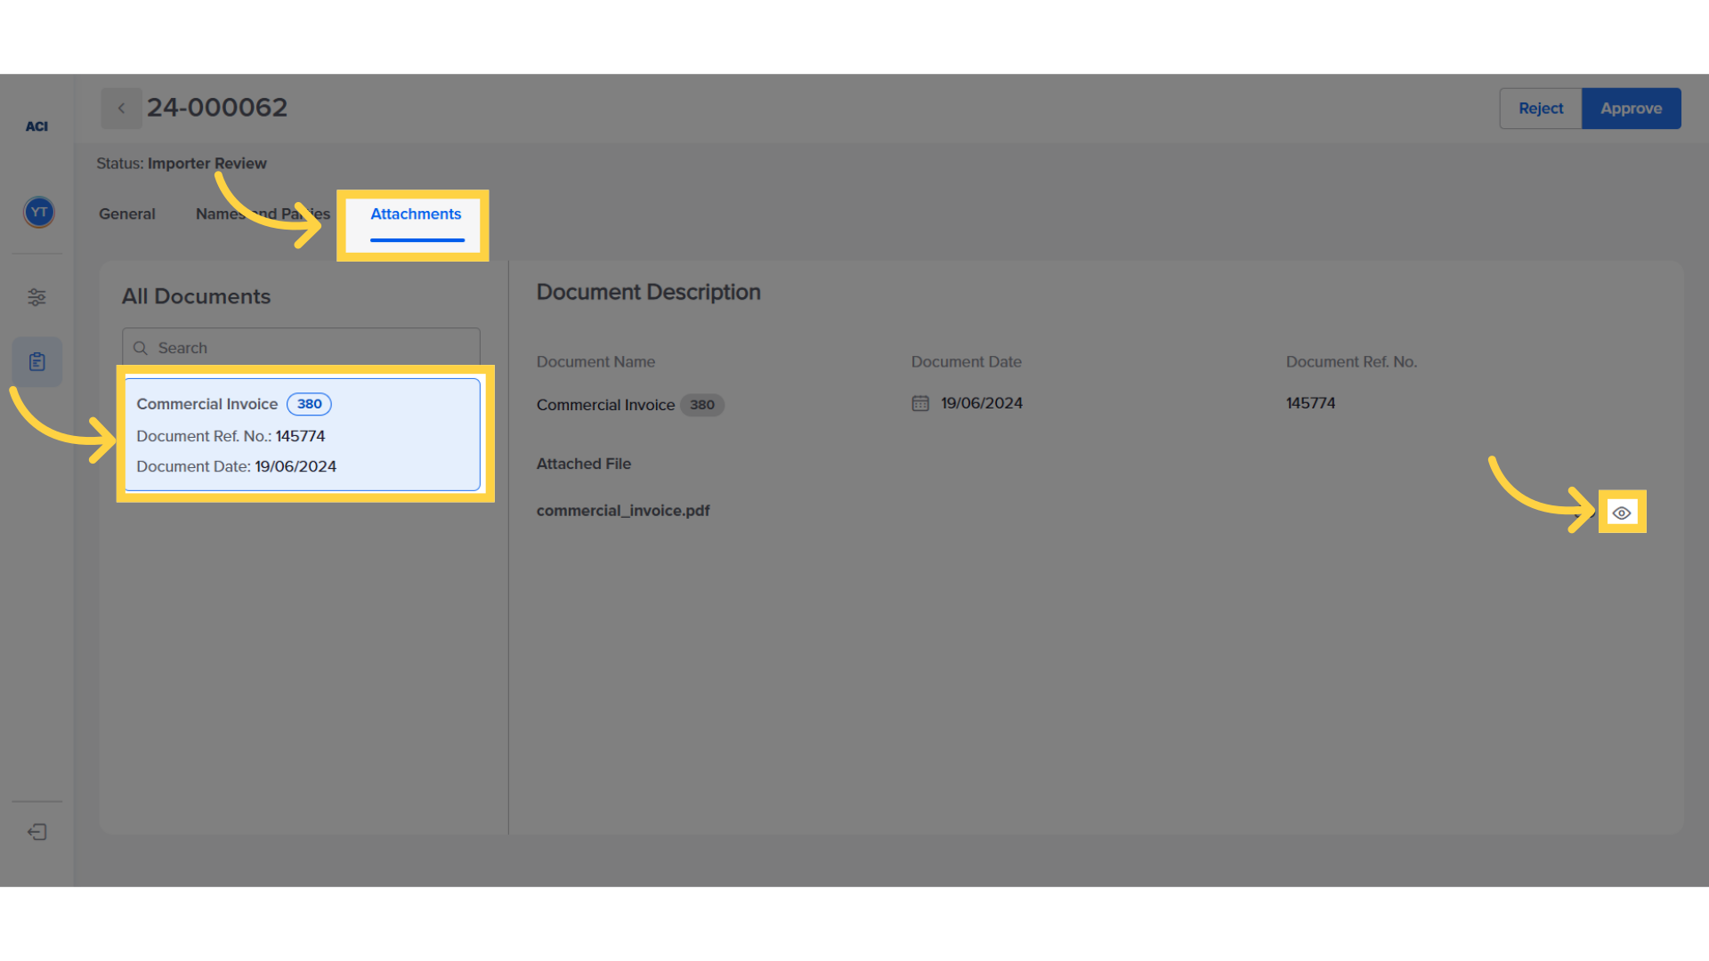Click the Attached File label
Viewport: 1709px width, 961px height.
pyautogui.click(x=584, y=464)
